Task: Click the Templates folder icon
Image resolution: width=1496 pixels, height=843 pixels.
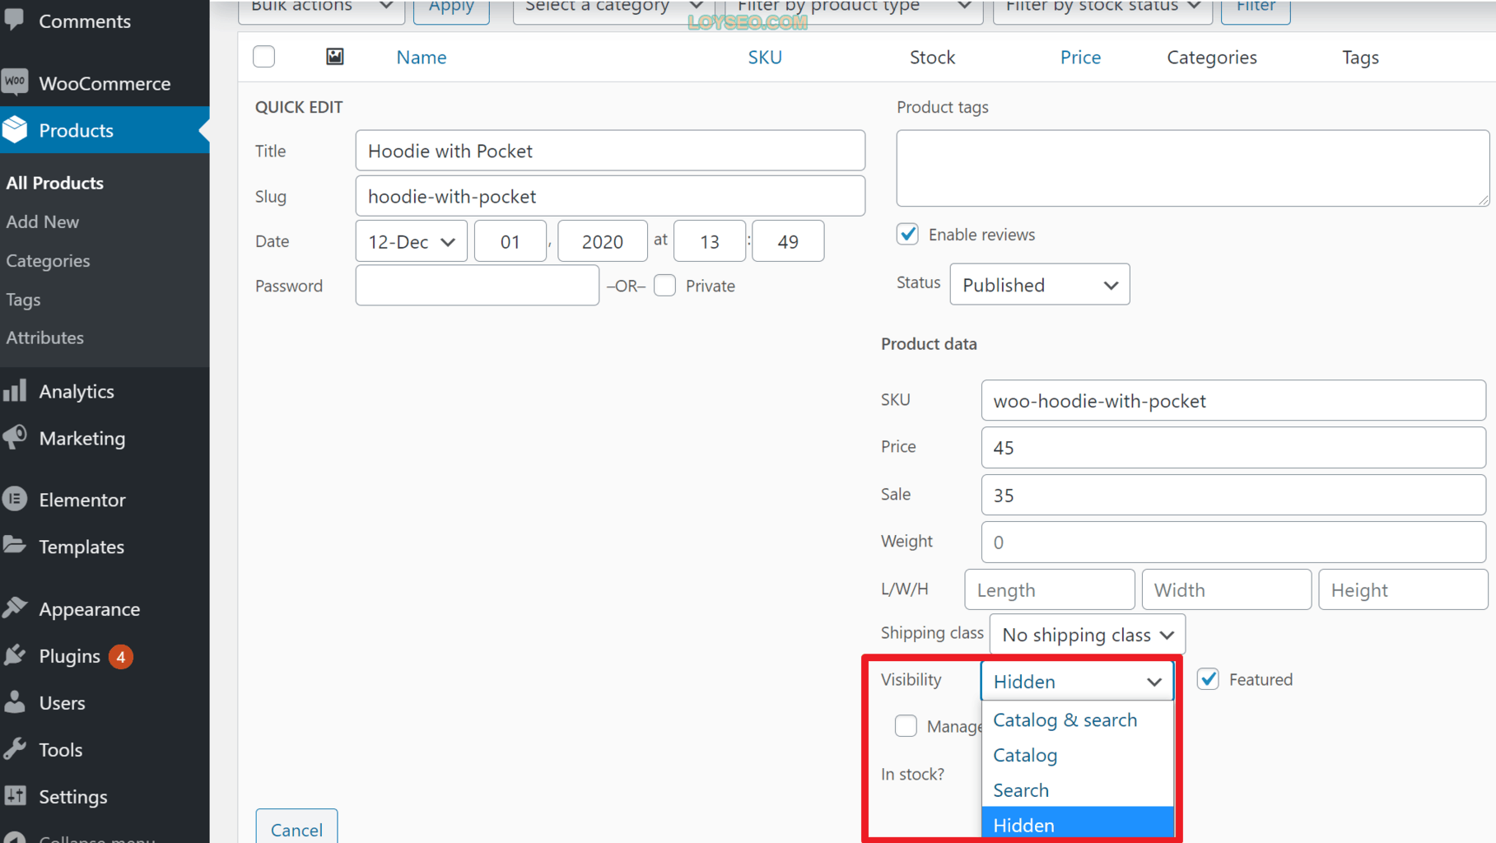Action: (x=15, y=545)
